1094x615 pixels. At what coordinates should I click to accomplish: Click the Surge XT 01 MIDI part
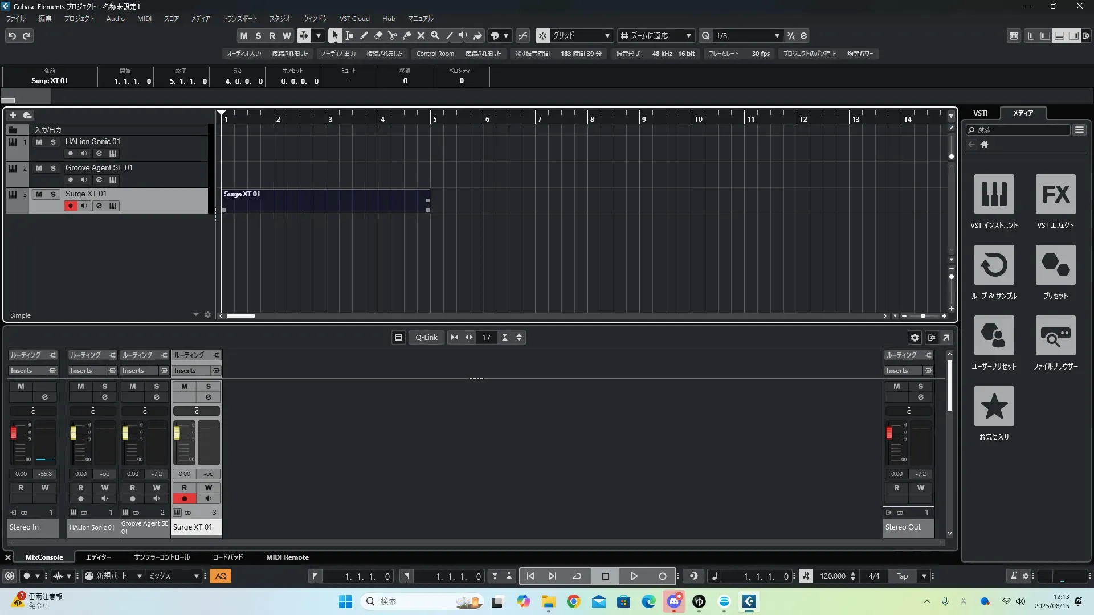click(325, 201)
